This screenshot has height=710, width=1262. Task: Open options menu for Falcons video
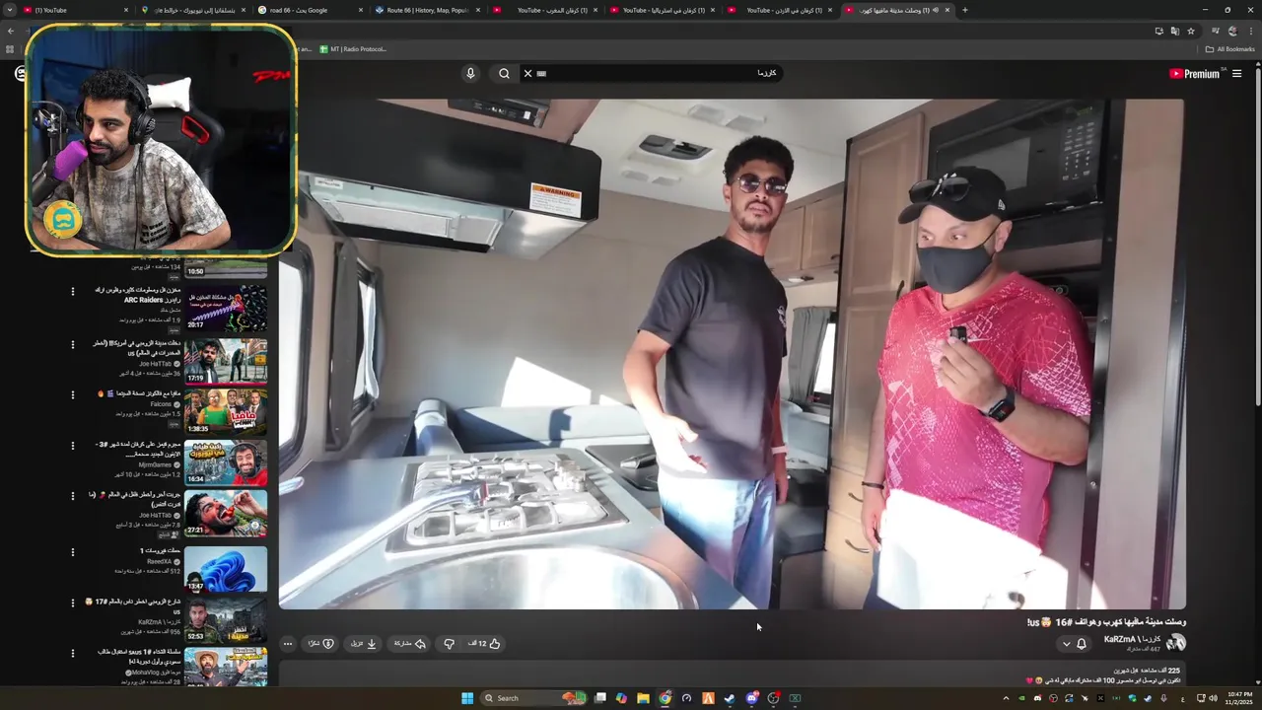click(72, 395)
